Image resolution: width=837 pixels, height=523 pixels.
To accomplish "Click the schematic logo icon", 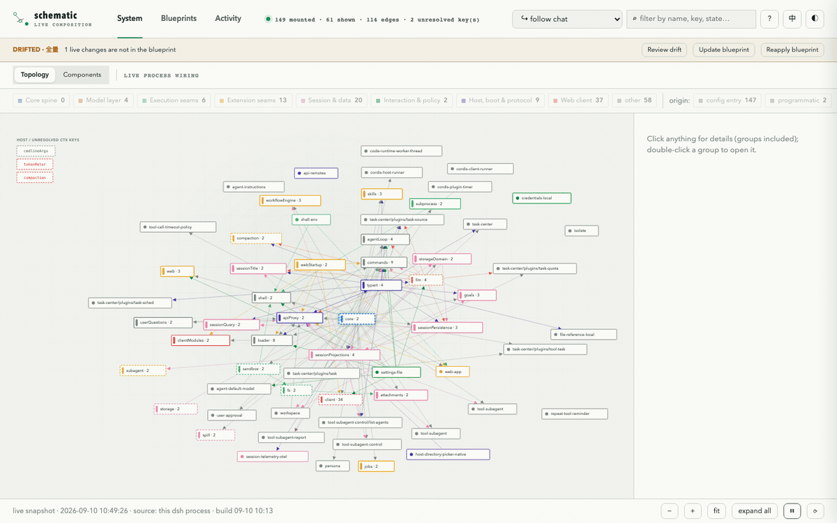I will (x=20, y=19).
